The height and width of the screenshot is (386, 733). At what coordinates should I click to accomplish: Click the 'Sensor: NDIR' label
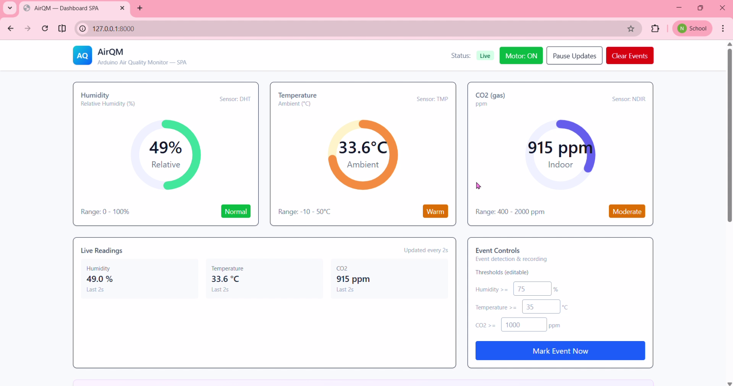click(628, 99)
